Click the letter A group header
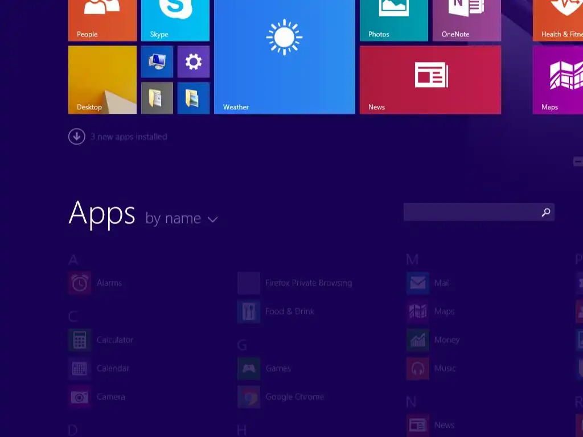The width and height of the screenshot is (583, 437). (73, 259)
